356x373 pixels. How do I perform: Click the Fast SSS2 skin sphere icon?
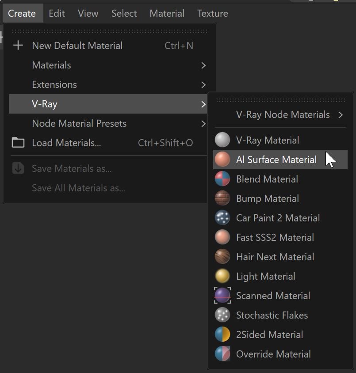pos(222,237)
